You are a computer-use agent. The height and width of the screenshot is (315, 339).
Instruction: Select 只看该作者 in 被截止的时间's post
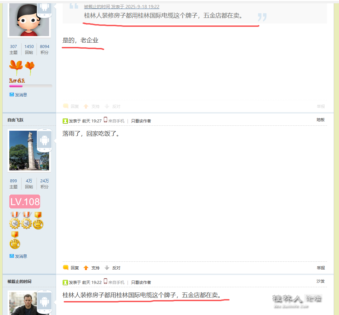pos(141,283)
